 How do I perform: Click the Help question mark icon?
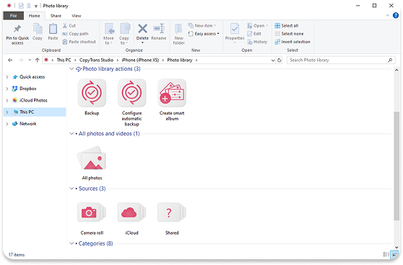(396, 16)
